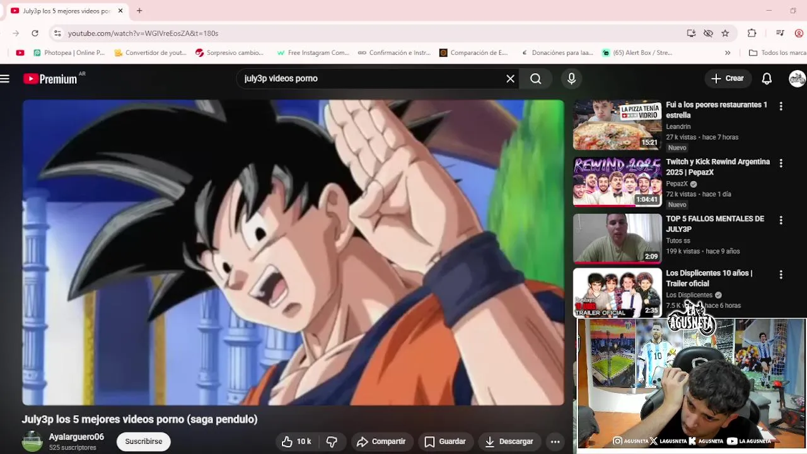Click the youtube.com address bar URL
807x454 pixels.
pyautogui.click(x=143, y=33)
